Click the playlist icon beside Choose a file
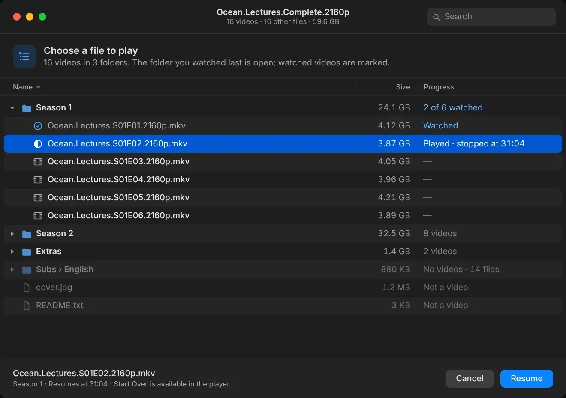Screen dimensions: 566x398 click(x=24, y=56)
